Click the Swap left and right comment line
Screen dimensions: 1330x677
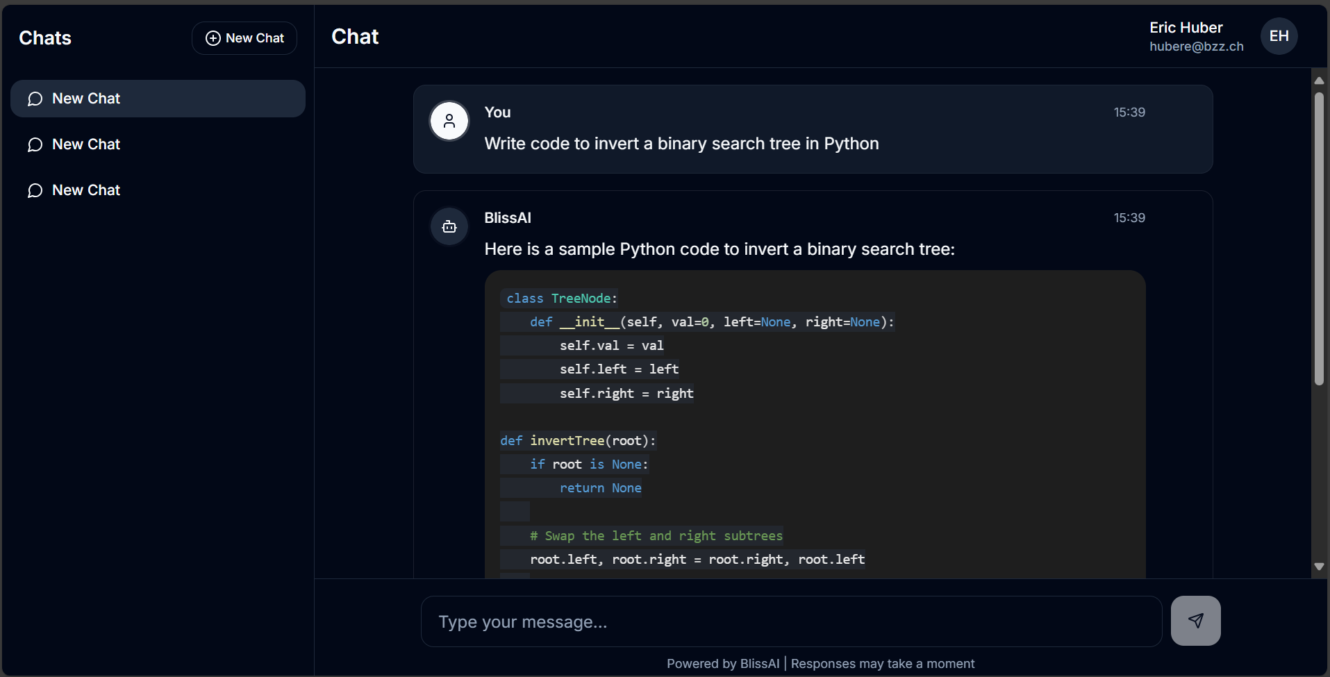(656, 536)
